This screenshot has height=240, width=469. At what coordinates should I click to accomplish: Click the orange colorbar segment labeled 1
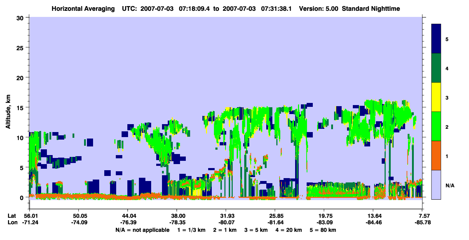coord(436,155)
